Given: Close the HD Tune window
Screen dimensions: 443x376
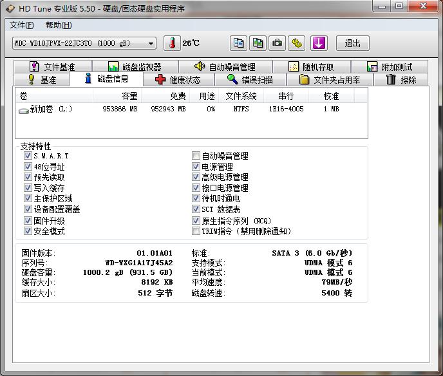Looking at the screenshot, I should coord(423,6).
